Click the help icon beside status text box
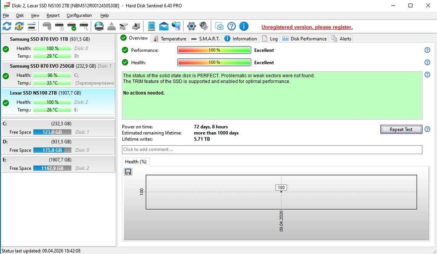437x254 pixels. [x=427, y=75]
